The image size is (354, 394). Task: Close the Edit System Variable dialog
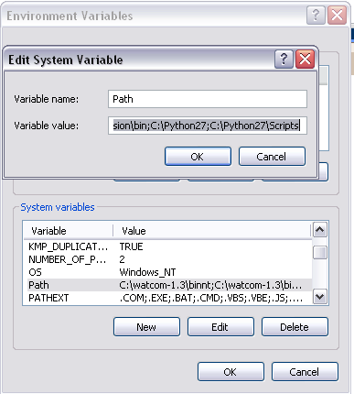pos(305,59)
